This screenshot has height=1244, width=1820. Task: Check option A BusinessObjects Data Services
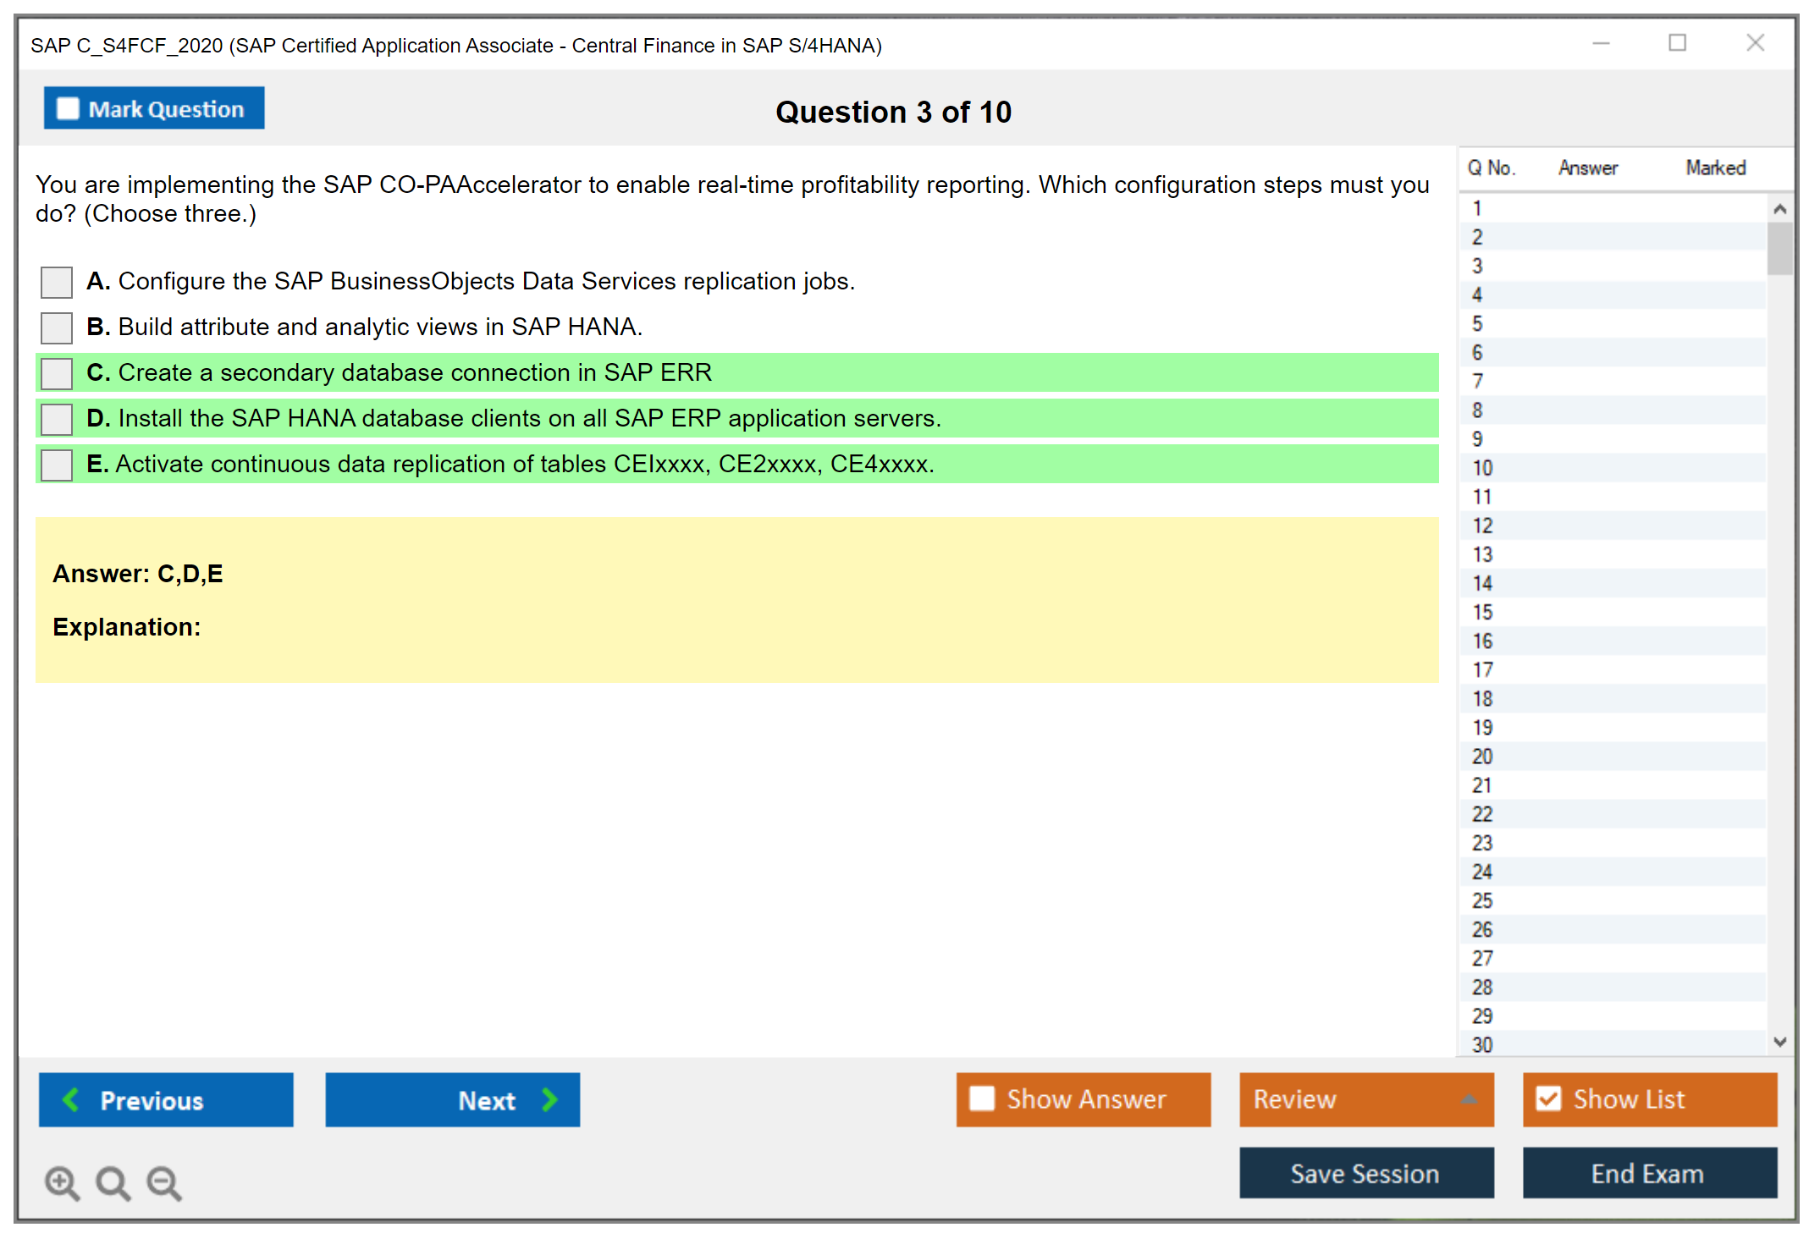point(57,282)
